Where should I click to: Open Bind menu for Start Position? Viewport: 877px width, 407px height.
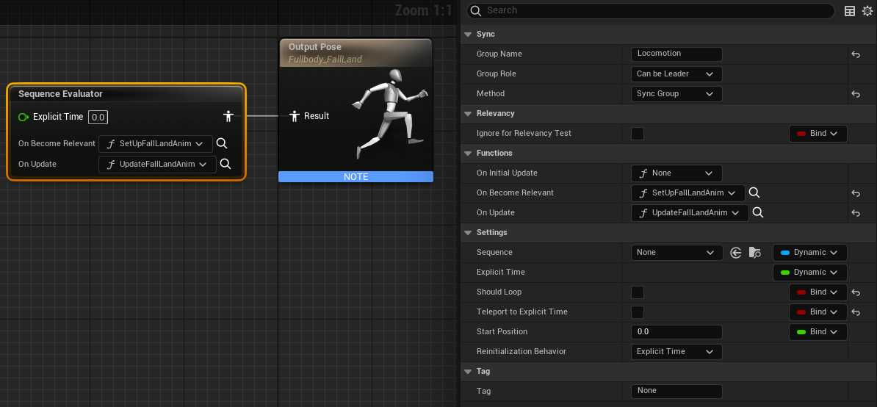click(x=818, y=332)
